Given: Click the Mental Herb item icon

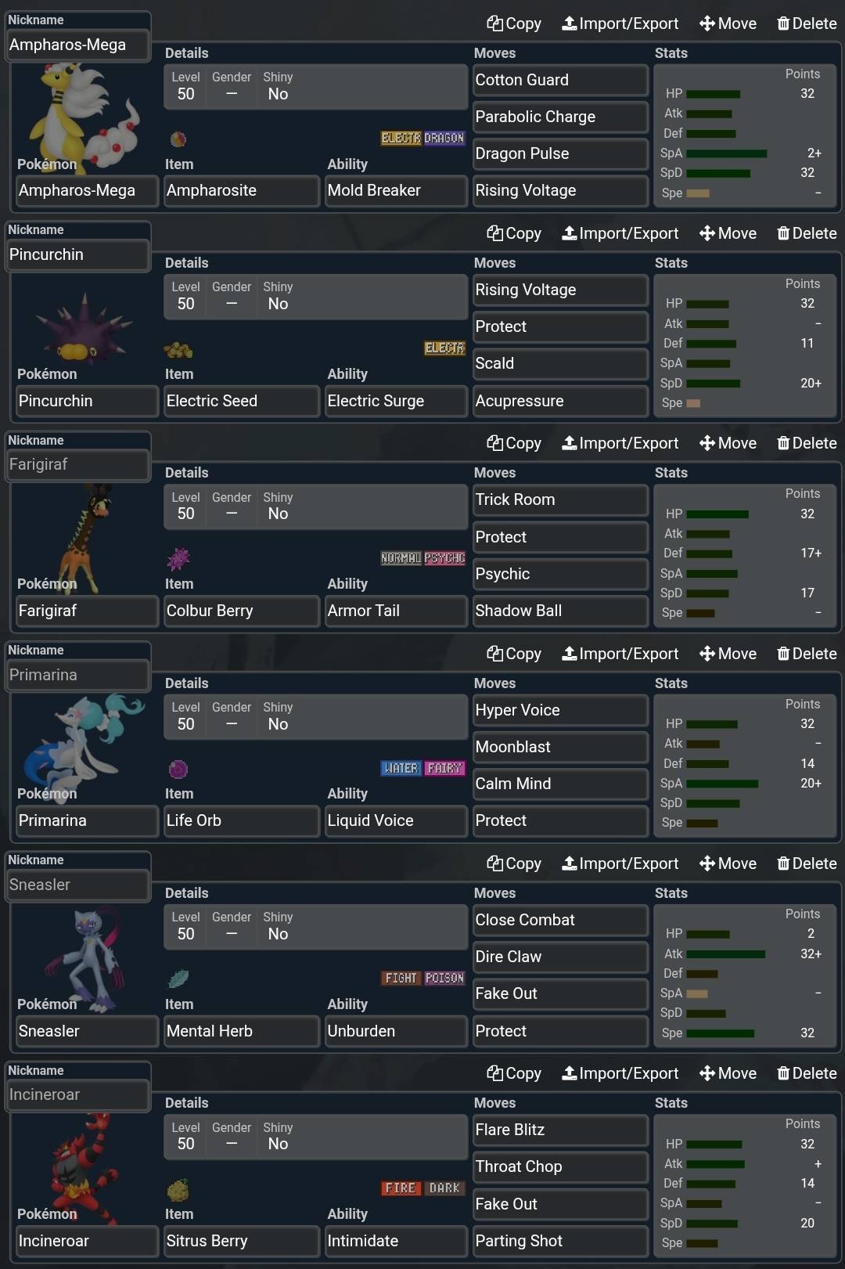Looking at the screenshot, I should click(178, 979).
